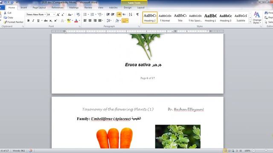Image resolution: width=273 pixels, height=153 pixels.
Task: Switch to the Home tab
Action: [12, 8]
